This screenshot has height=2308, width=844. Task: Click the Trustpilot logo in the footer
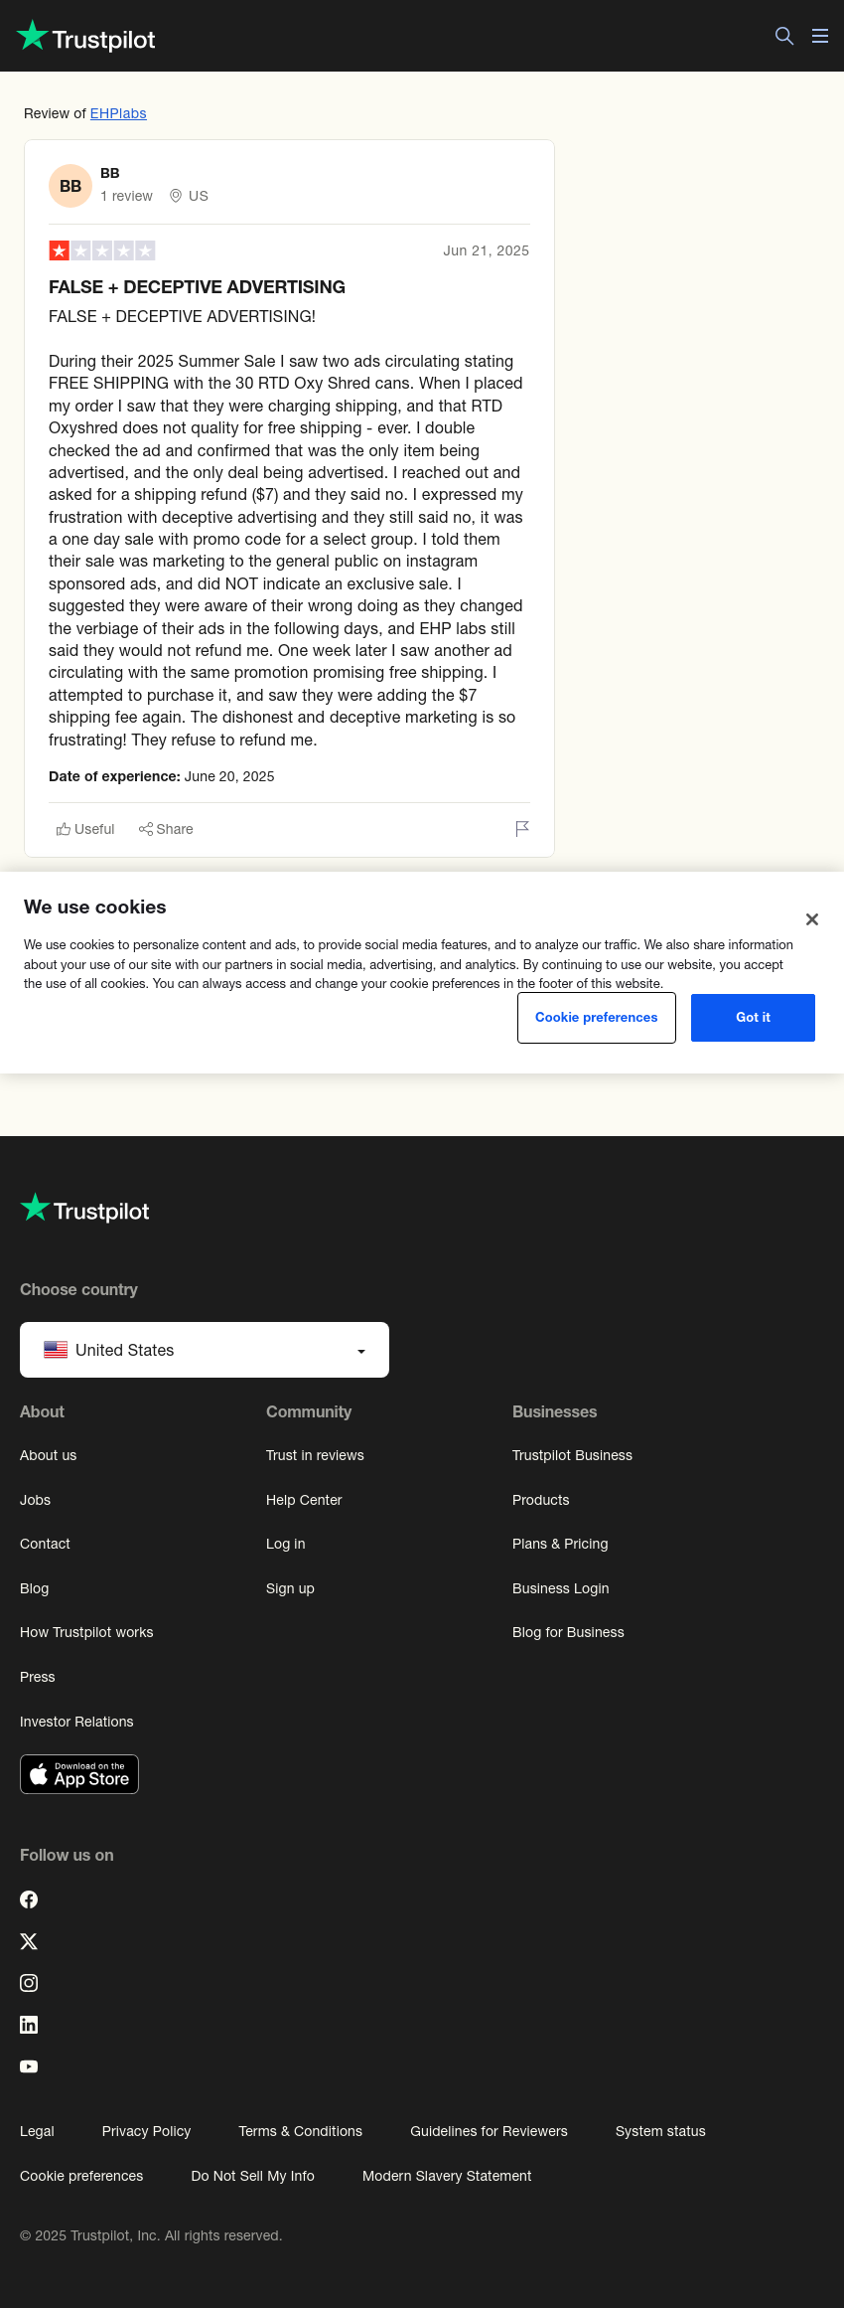pyautogui.click(x=85, y=1209)
